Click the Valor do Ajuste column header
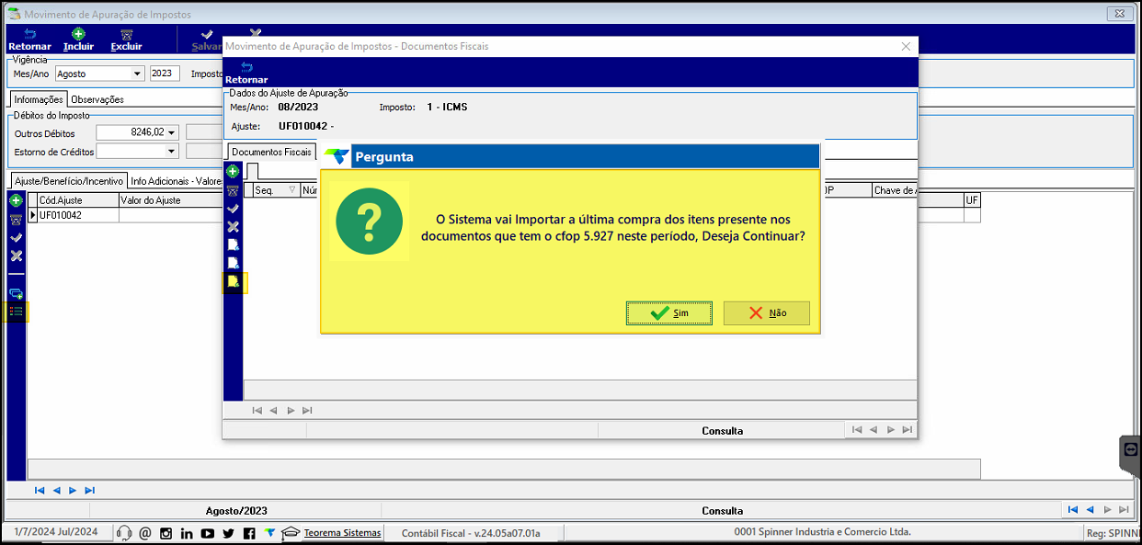The image size is (1142, 545). click(171, 200)
